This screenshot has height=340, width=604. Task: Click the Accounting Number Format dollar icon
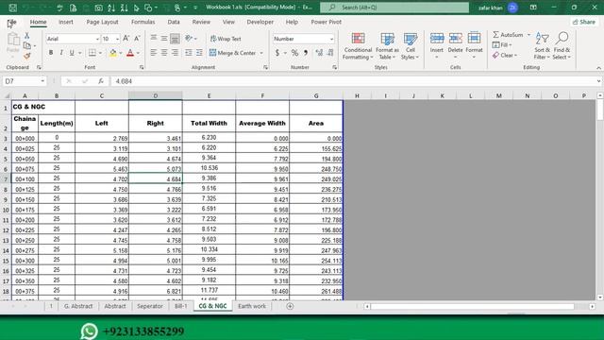277,53
